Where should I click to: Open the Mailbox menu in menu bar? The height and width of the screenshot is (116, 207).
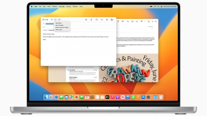click(x=55, y=6)
